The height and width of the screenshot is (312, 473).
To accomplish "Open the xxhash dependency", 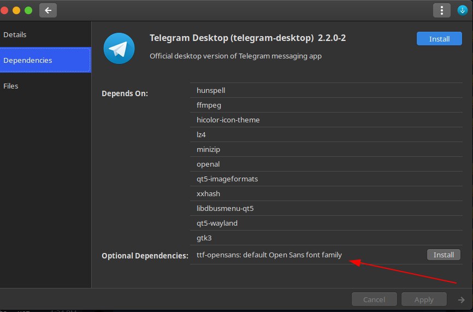I will [x=326, y=194].
